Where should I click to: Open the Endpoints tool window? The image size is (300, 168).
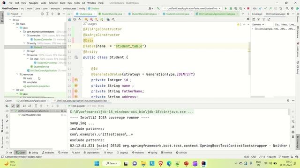click(x=48, y=153)
